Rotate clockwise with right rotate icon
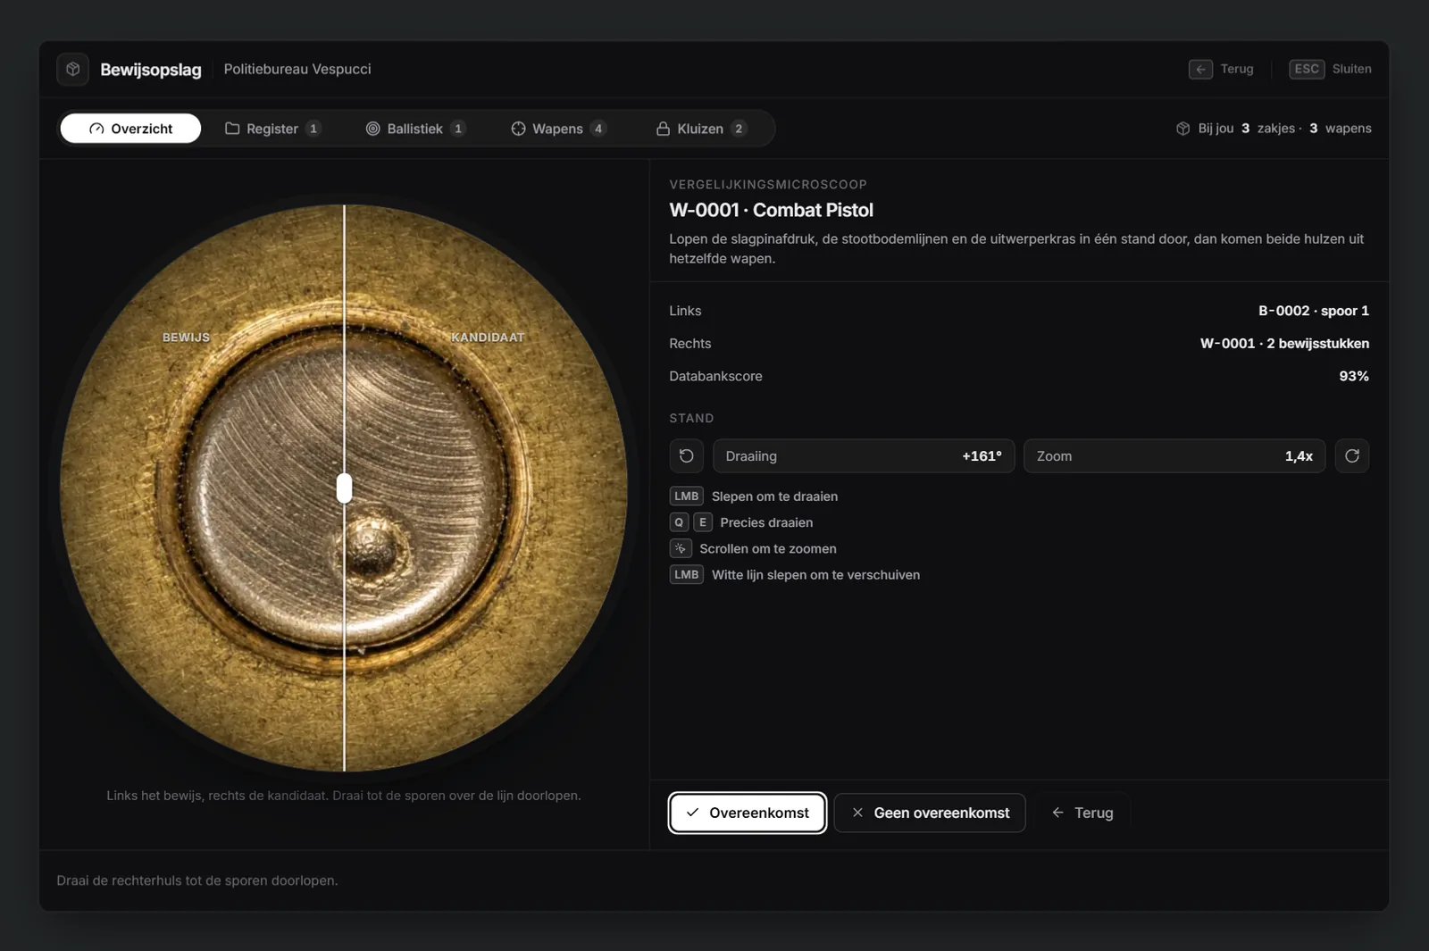This screenshot has height=951, width=1429. [x=1352, y=456]
